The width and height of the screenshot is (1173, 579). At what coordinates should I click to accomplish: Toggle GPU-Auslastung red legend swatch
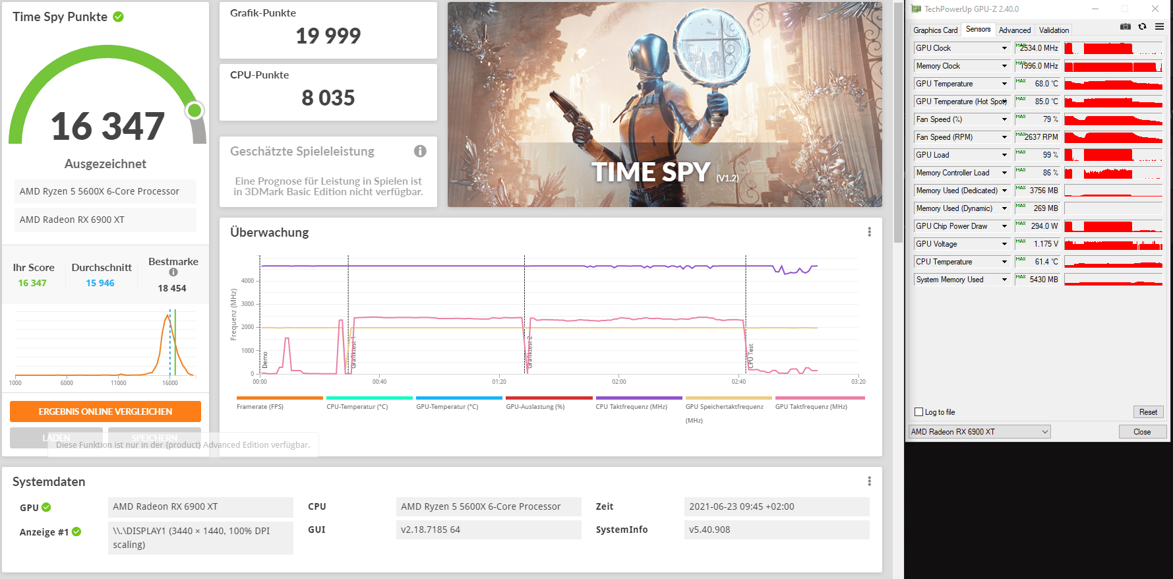tap(549, 398)
